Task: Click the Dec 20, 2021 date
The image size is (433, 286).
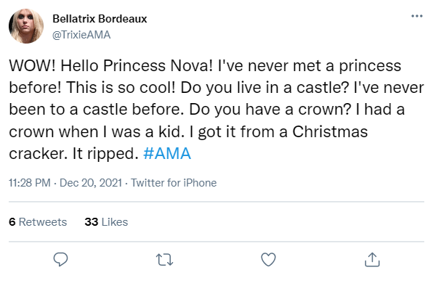Action: pyautogui.click(x=91, y=183)
